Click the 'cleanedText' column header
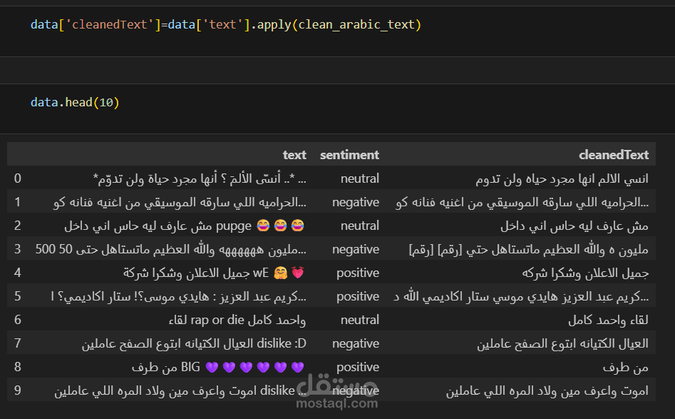 (614, 155)
